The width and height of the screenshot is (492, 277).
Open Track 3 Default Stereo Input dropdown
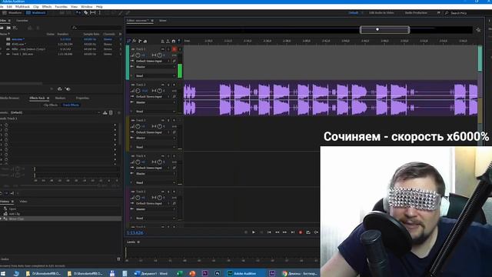(x=153, y=132)
